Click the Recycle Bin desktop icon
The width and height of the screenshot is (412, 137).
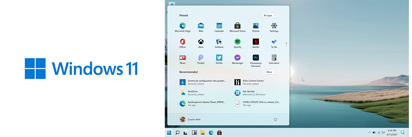[x=172, y=3]
